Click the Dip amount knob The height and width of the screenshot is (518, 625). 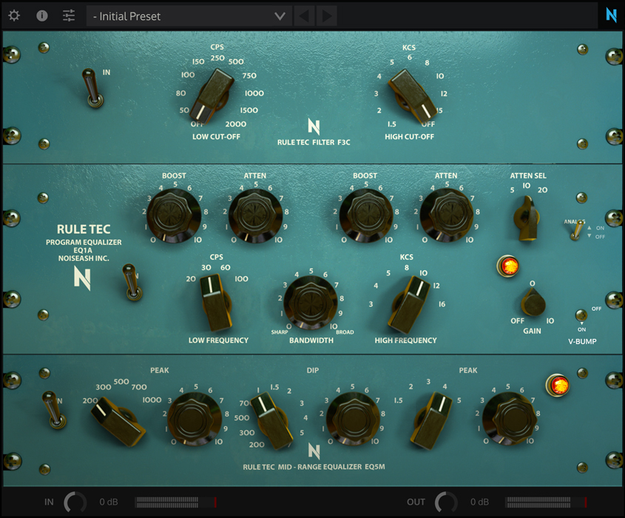pos(353,419)
